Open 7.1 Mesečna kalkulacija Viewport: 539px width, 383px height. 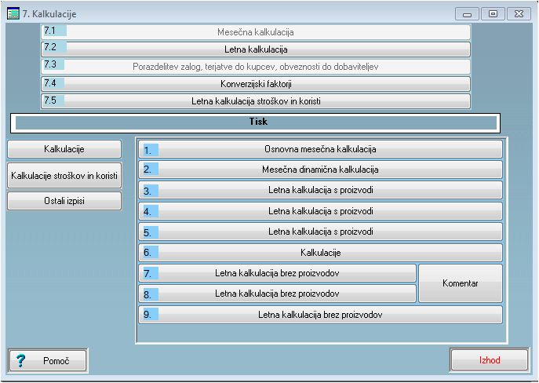pos(256,32)
